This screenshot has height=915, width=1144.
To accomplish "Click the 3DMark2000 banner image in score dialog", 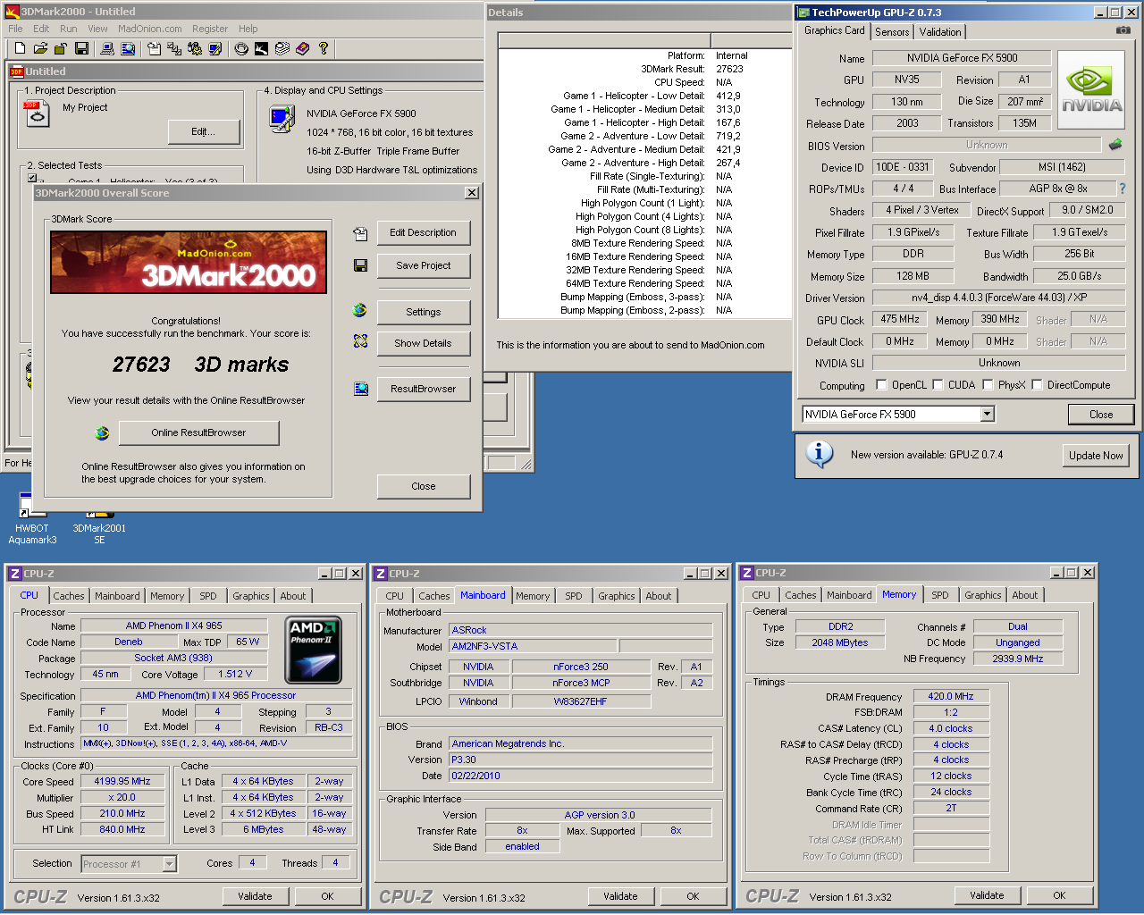I will click(189, 263).
